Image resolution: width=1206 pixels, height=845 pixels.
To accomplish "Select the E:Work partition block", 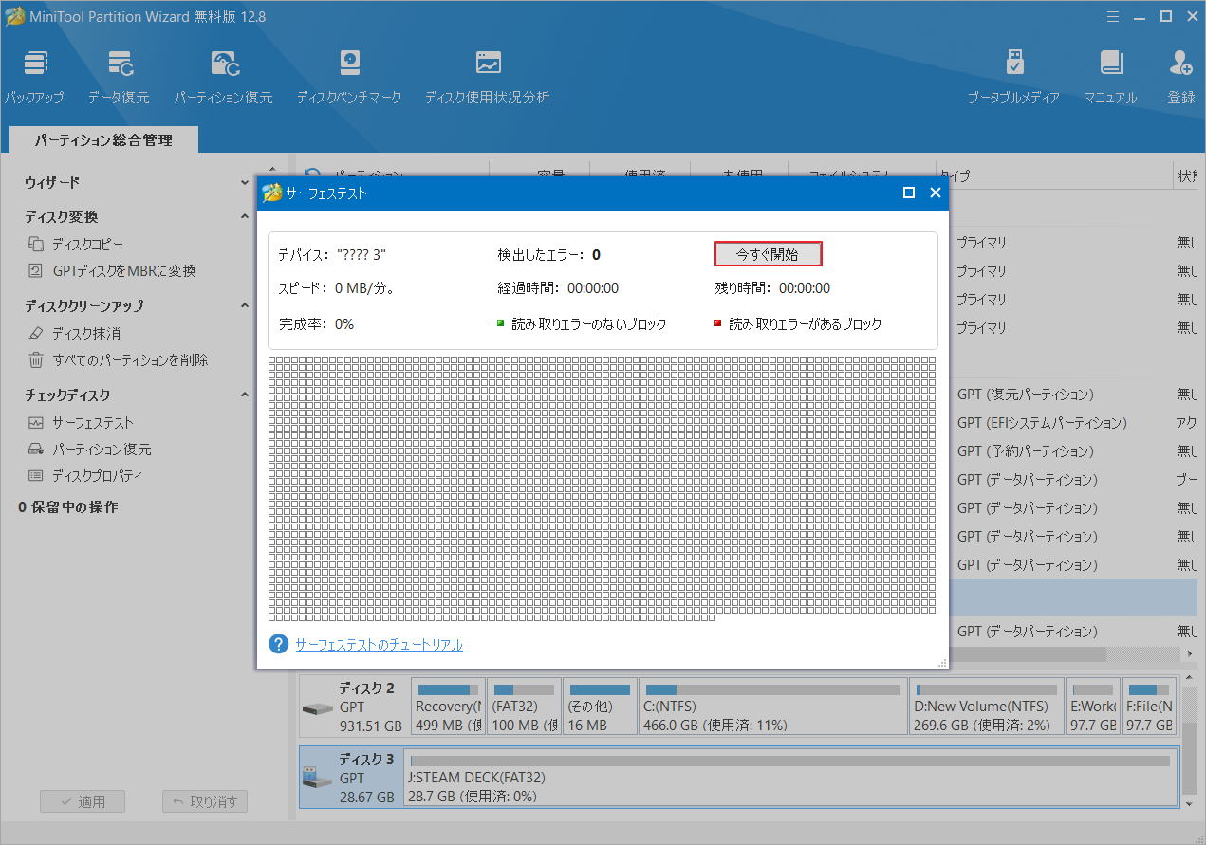I will [x=1092, y=707].
